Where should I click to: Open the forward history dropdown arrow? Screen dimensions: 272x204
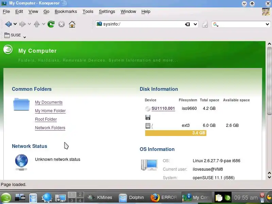point(29,24)
